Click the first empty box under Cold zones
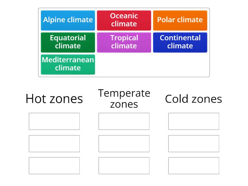The image size is (248, 186). pos(193,121)
